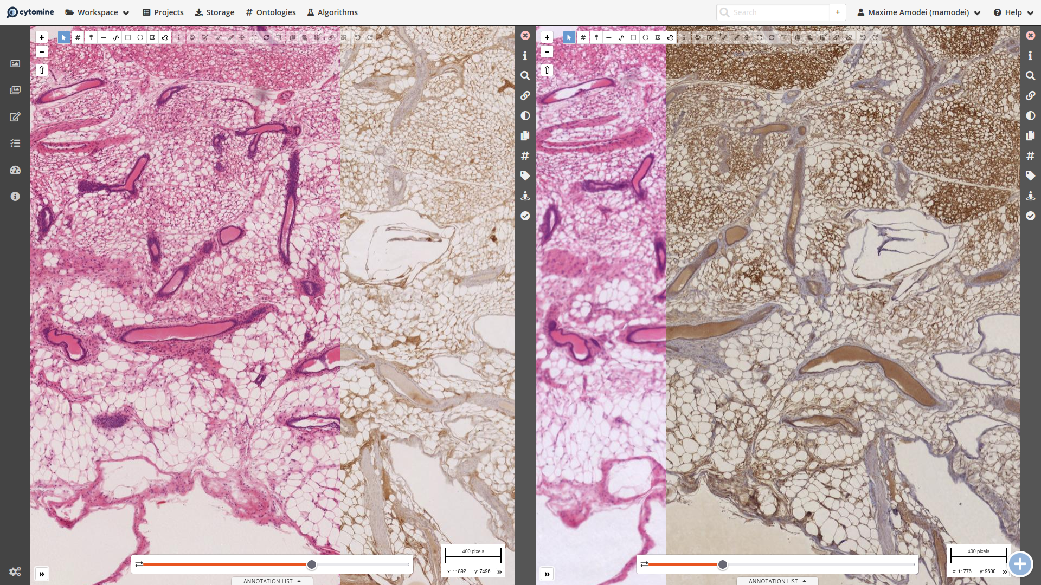Viewport: 1041px width, 585px height.
Task: Expand the left viewer ANNOTATION LIST panel
Action: click(272, 581)
